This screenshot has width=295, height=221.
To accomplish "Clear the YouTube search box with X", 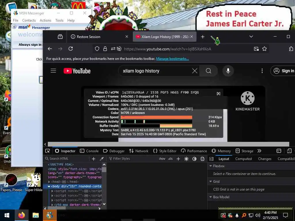I will (195, 71).
